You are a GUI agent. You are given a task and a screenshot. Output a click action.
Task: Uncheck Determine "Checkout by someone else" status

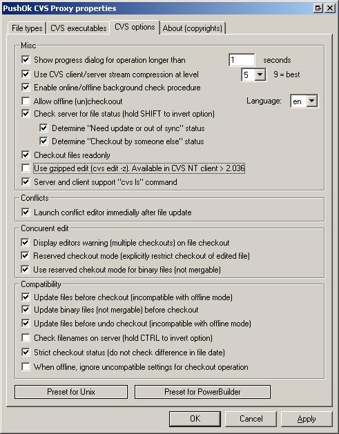(43, 141)
